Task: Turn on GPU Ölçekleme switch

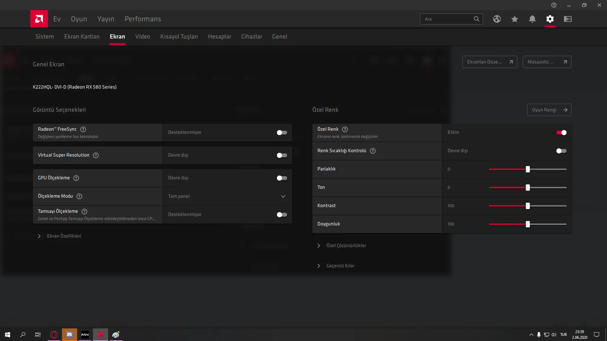Action: (282, 178)
